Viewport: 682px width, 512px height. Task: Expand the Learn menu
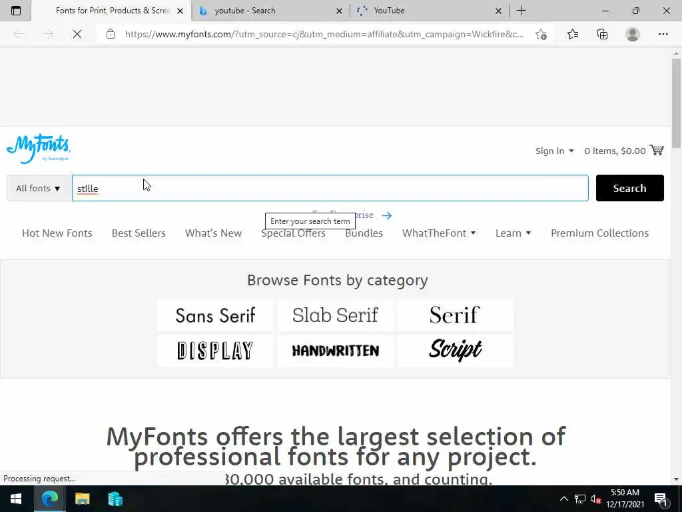tap(513, 233)
